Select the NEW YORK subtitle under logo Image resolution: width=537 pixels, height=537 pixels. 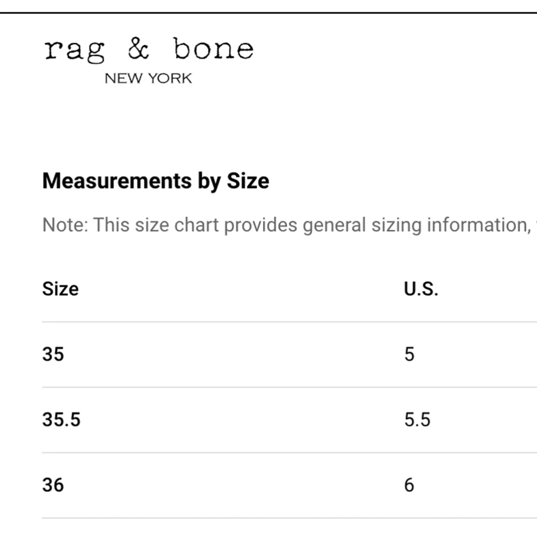point(148,78)
